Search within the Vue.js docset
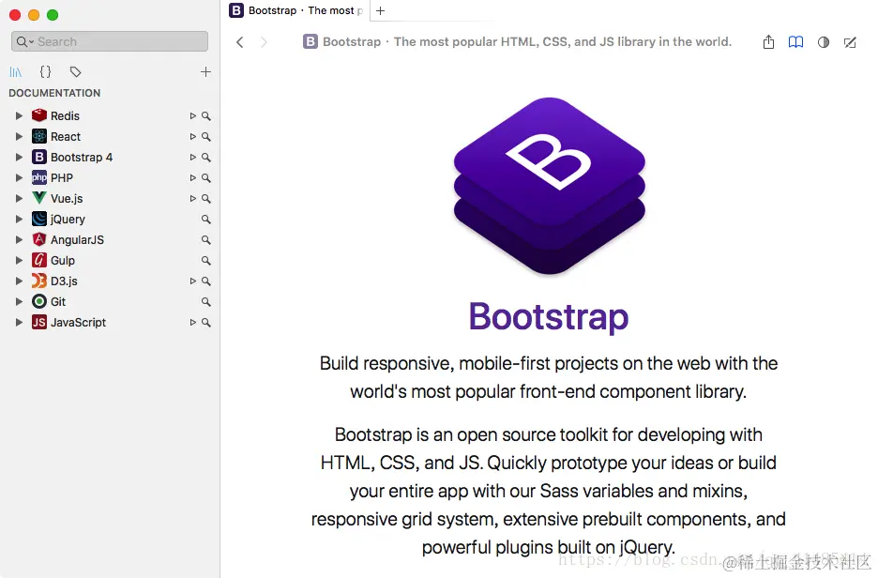The image size is (878, 578). (206, 199)
